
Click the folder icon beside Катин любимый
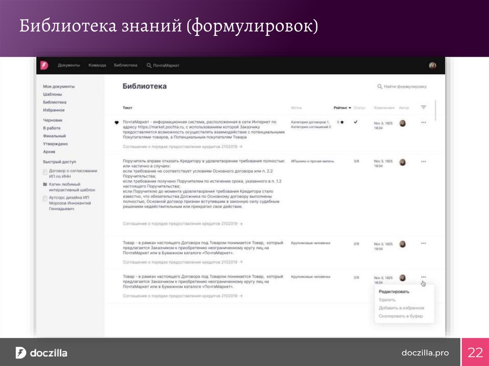[45, 184]
